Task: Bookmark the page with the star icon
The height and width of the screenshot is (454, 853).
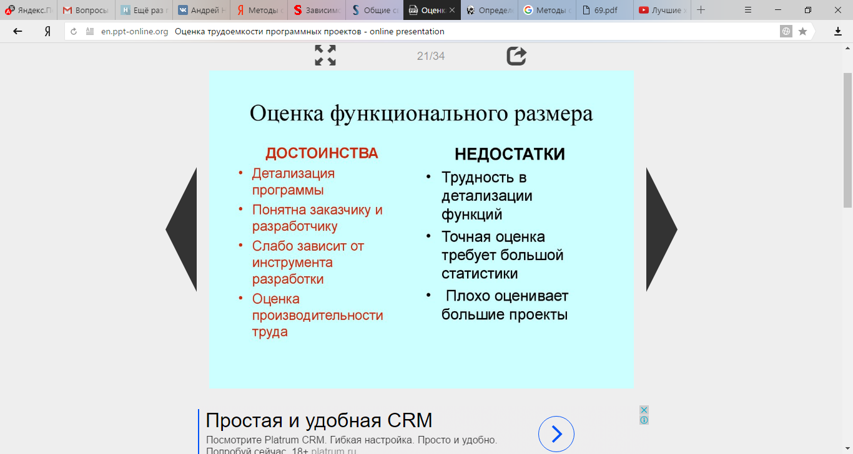Action: pos(803,31)
